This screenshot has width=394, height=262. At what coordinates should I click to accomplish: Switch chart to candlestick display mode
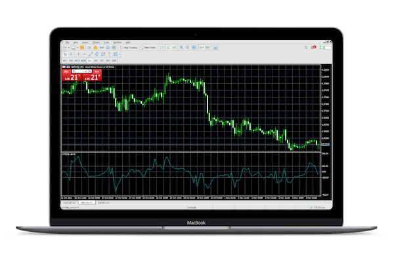pyautogui.click(x=168, y=48)
